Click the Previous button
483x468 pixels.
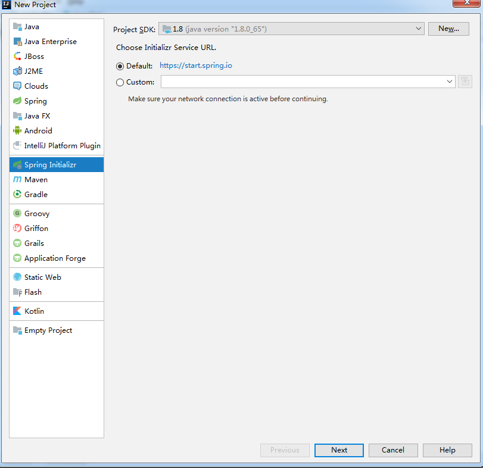click(285, 450)
